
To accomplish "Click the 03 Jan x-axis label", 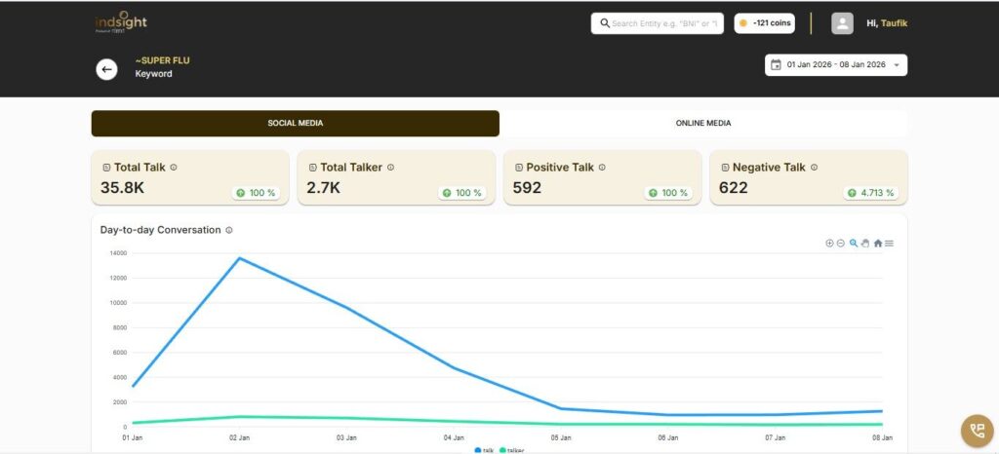I will (x=346, y=437).
